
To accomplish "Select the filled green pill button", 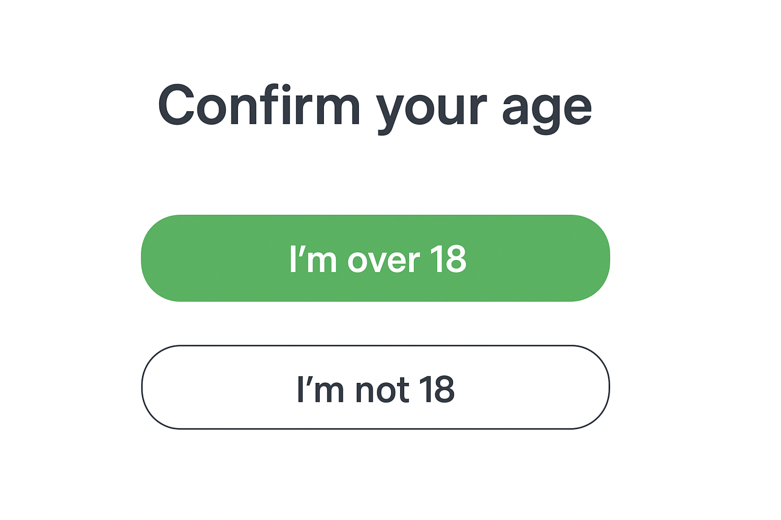I will (375, 258).
